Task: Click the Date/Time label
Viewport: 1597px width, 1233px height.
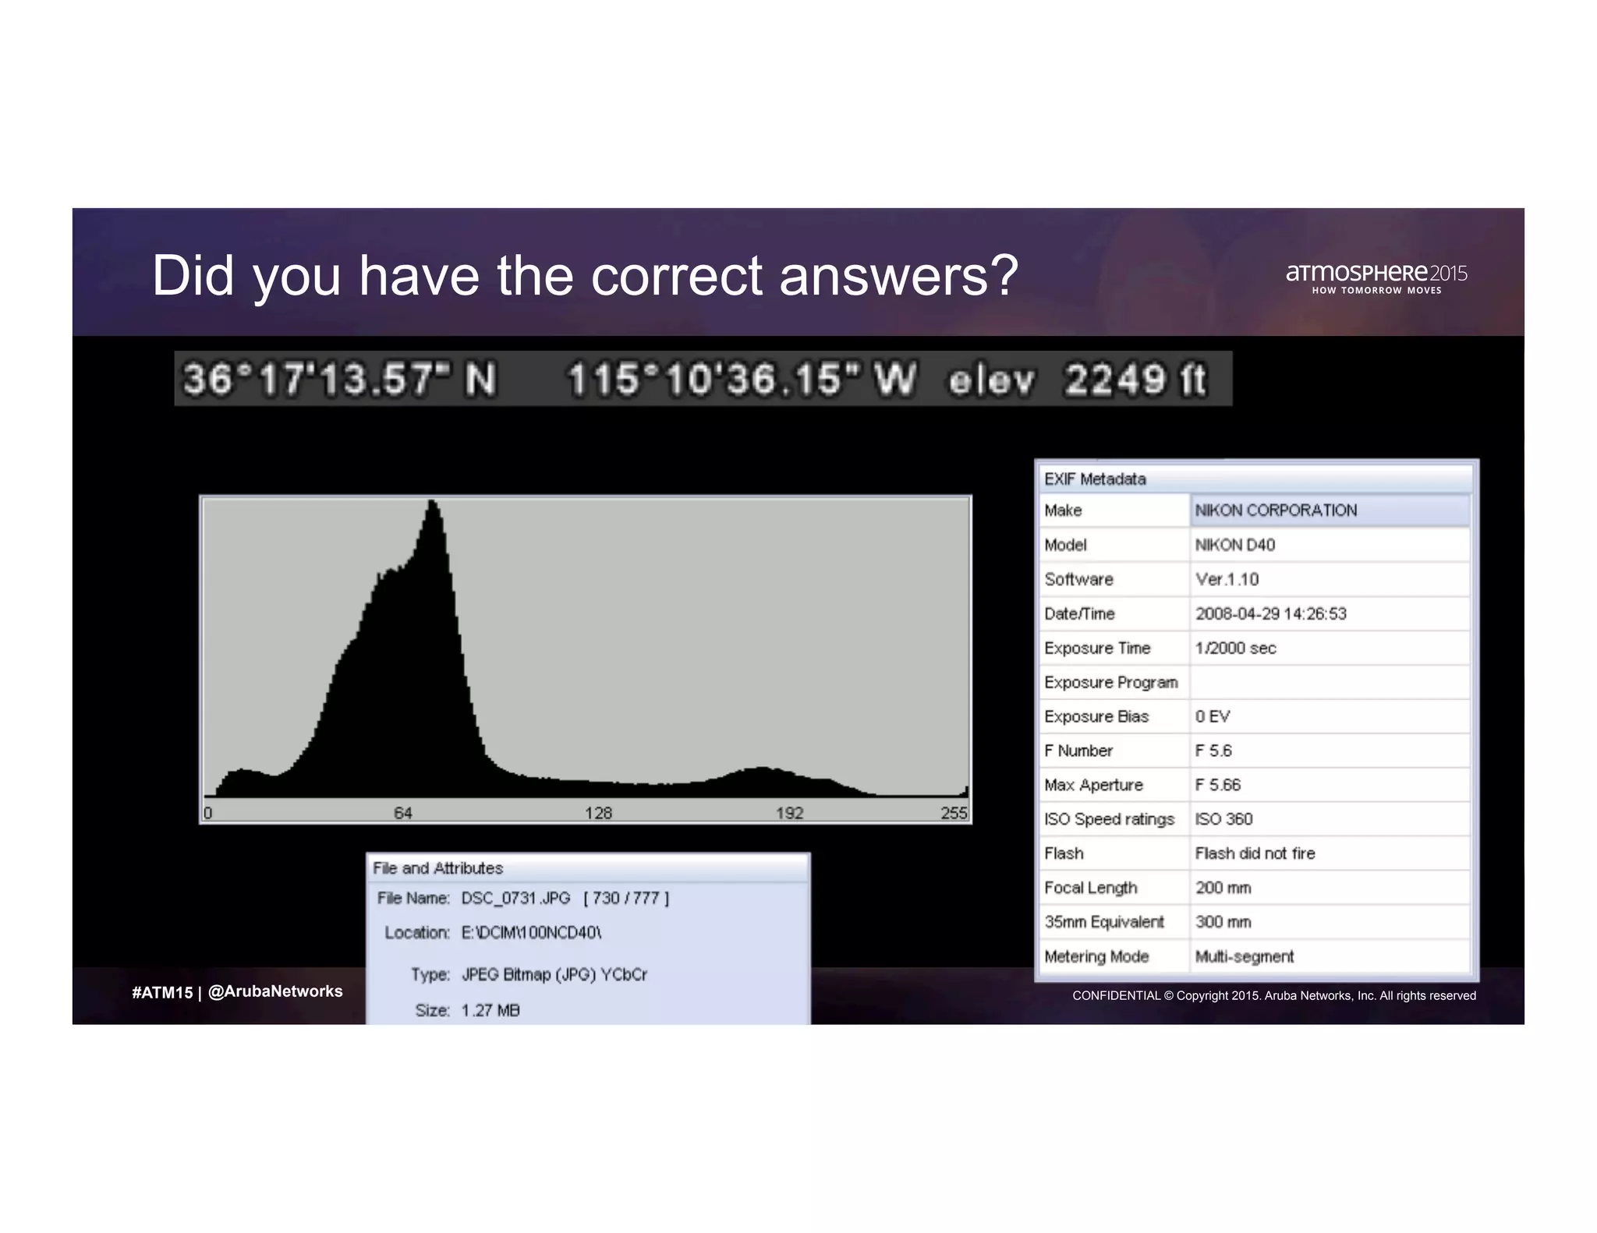Action: click(x=1079, y=613)
